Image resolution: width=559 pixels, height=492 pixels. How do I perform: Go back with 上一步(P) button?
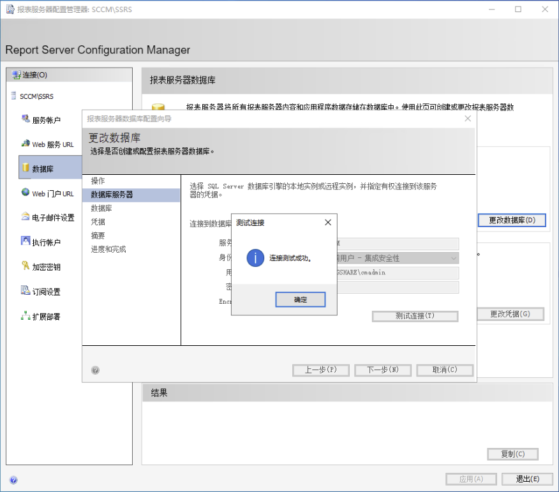tap(320, 370)
